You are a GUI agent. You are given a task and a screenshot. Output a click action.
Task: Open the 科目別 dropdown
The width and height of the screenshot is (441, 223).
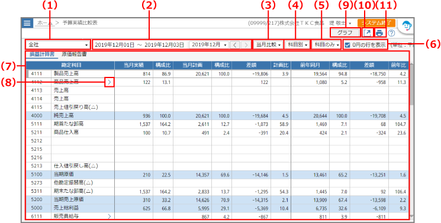coord(297,45)
